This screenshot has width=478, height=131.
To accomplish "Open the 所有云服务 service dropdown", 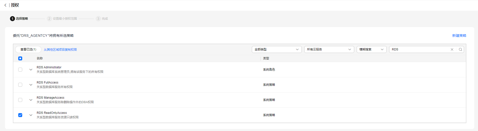I will pyautogui.click(x=329, y=49).
